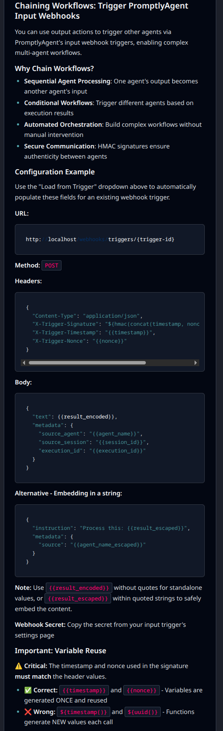This screenshot has height=731, width=223.
Task: Click the right arrow of the Headers code scrollbar
Action: [195, 363]
